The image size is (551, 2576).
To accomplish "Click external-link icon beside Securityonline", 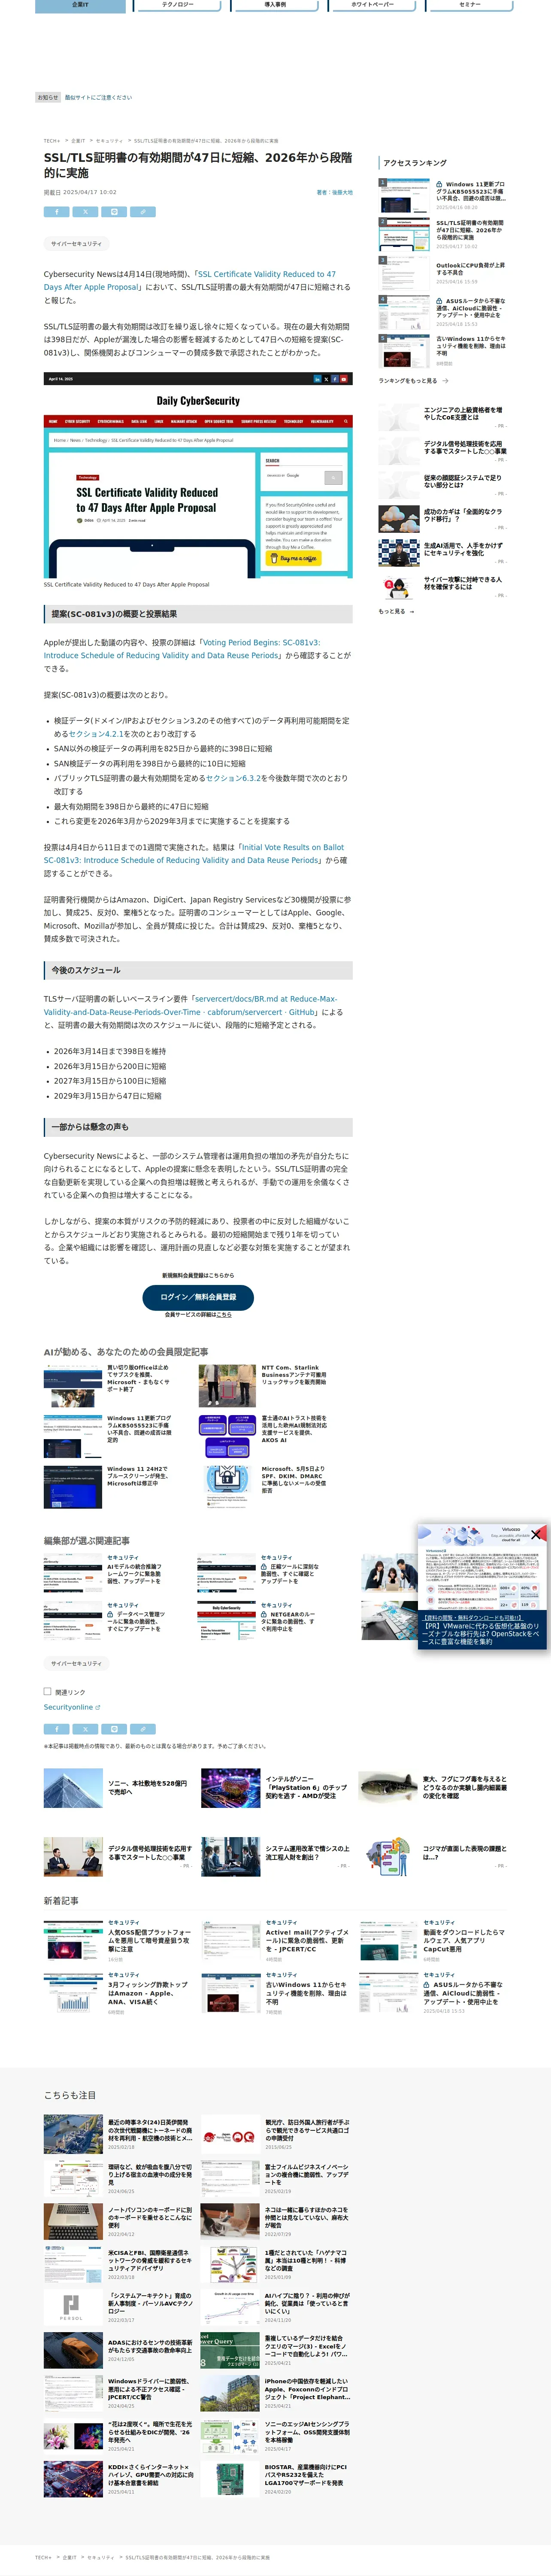I will [97, 1708].
